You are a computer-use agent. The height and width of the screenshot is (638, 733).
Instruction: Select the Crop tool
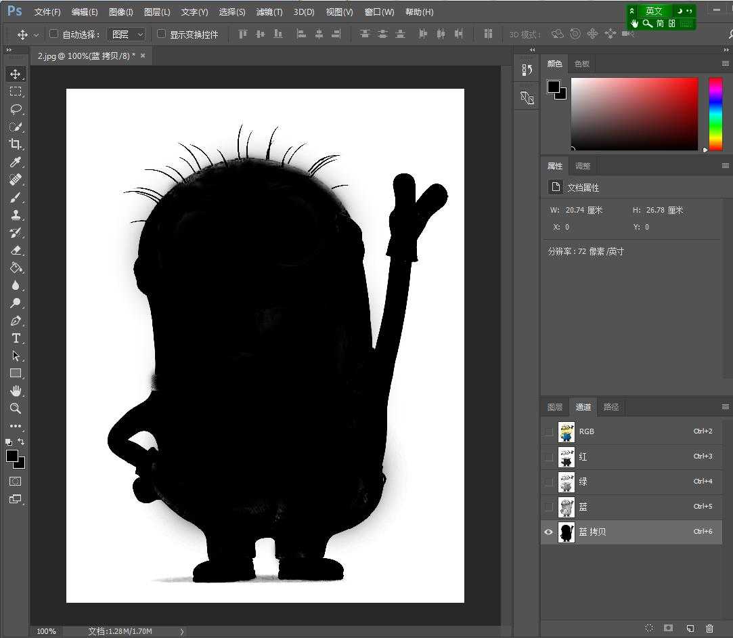pos(16,144)
